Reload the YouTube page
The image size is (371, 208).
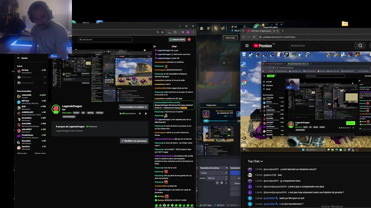tap(254, 37)
